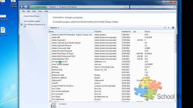Open the view options dropdown arrow
The image size is (193, 108).
tap(169, 28)
